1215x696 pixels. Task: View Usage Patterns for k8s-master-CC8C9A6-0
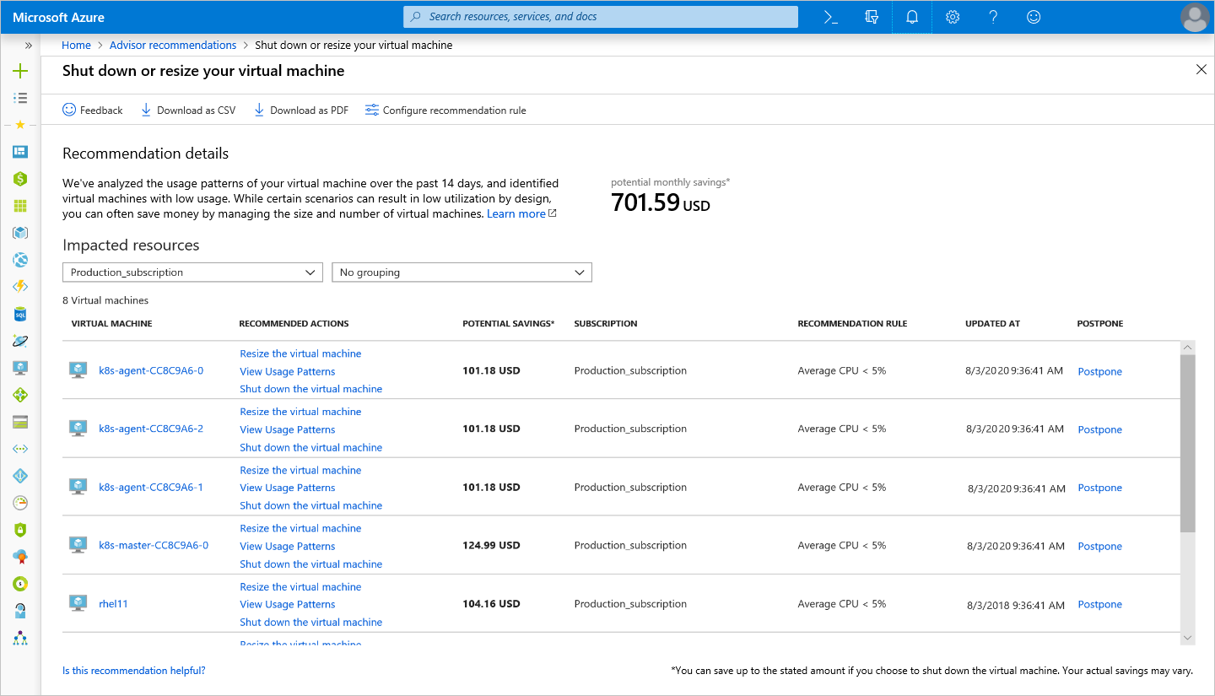288,547
